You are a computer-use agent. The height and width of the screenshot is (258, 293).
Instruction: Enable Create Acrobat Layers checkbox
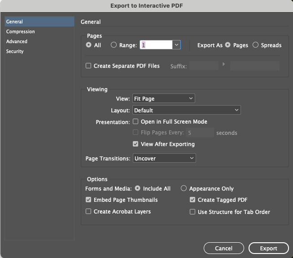(x=88, y=212)
